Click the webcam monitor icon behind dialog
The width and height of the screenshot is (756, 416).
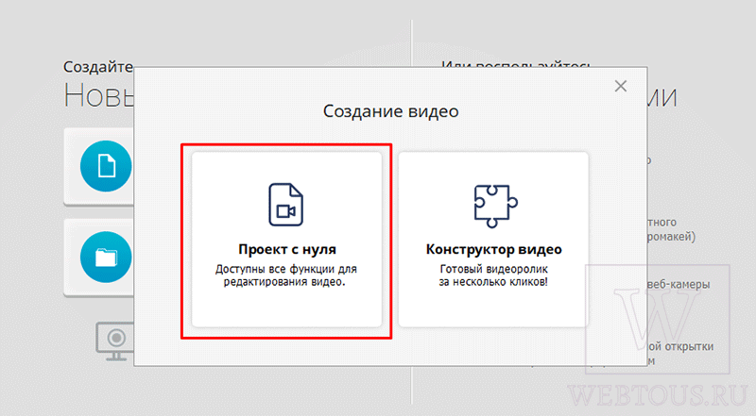[x=114, y=341]
